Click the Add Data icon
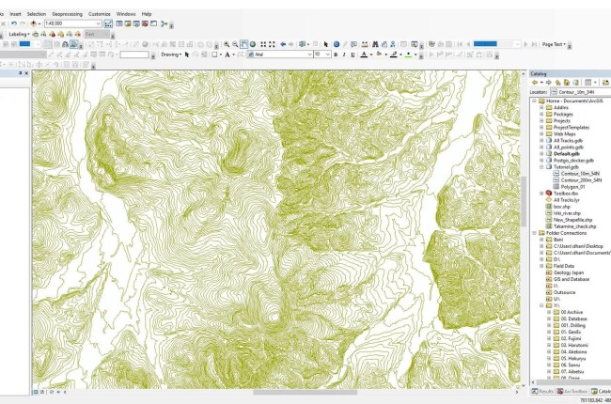 [x=34, y=23]
